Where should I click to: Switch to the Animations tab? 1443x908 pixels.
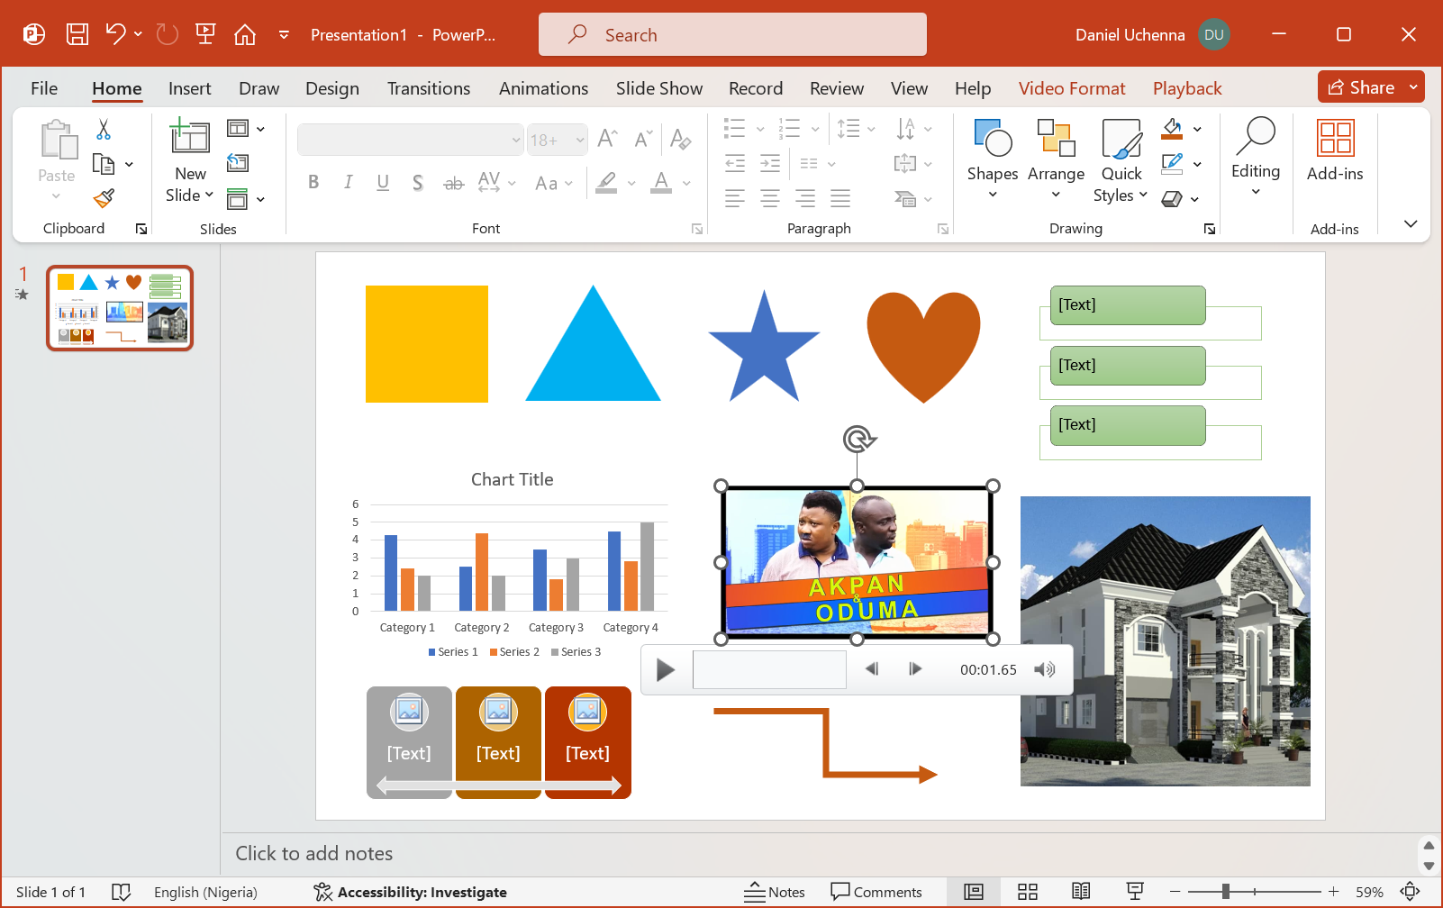tap(543, 88)
